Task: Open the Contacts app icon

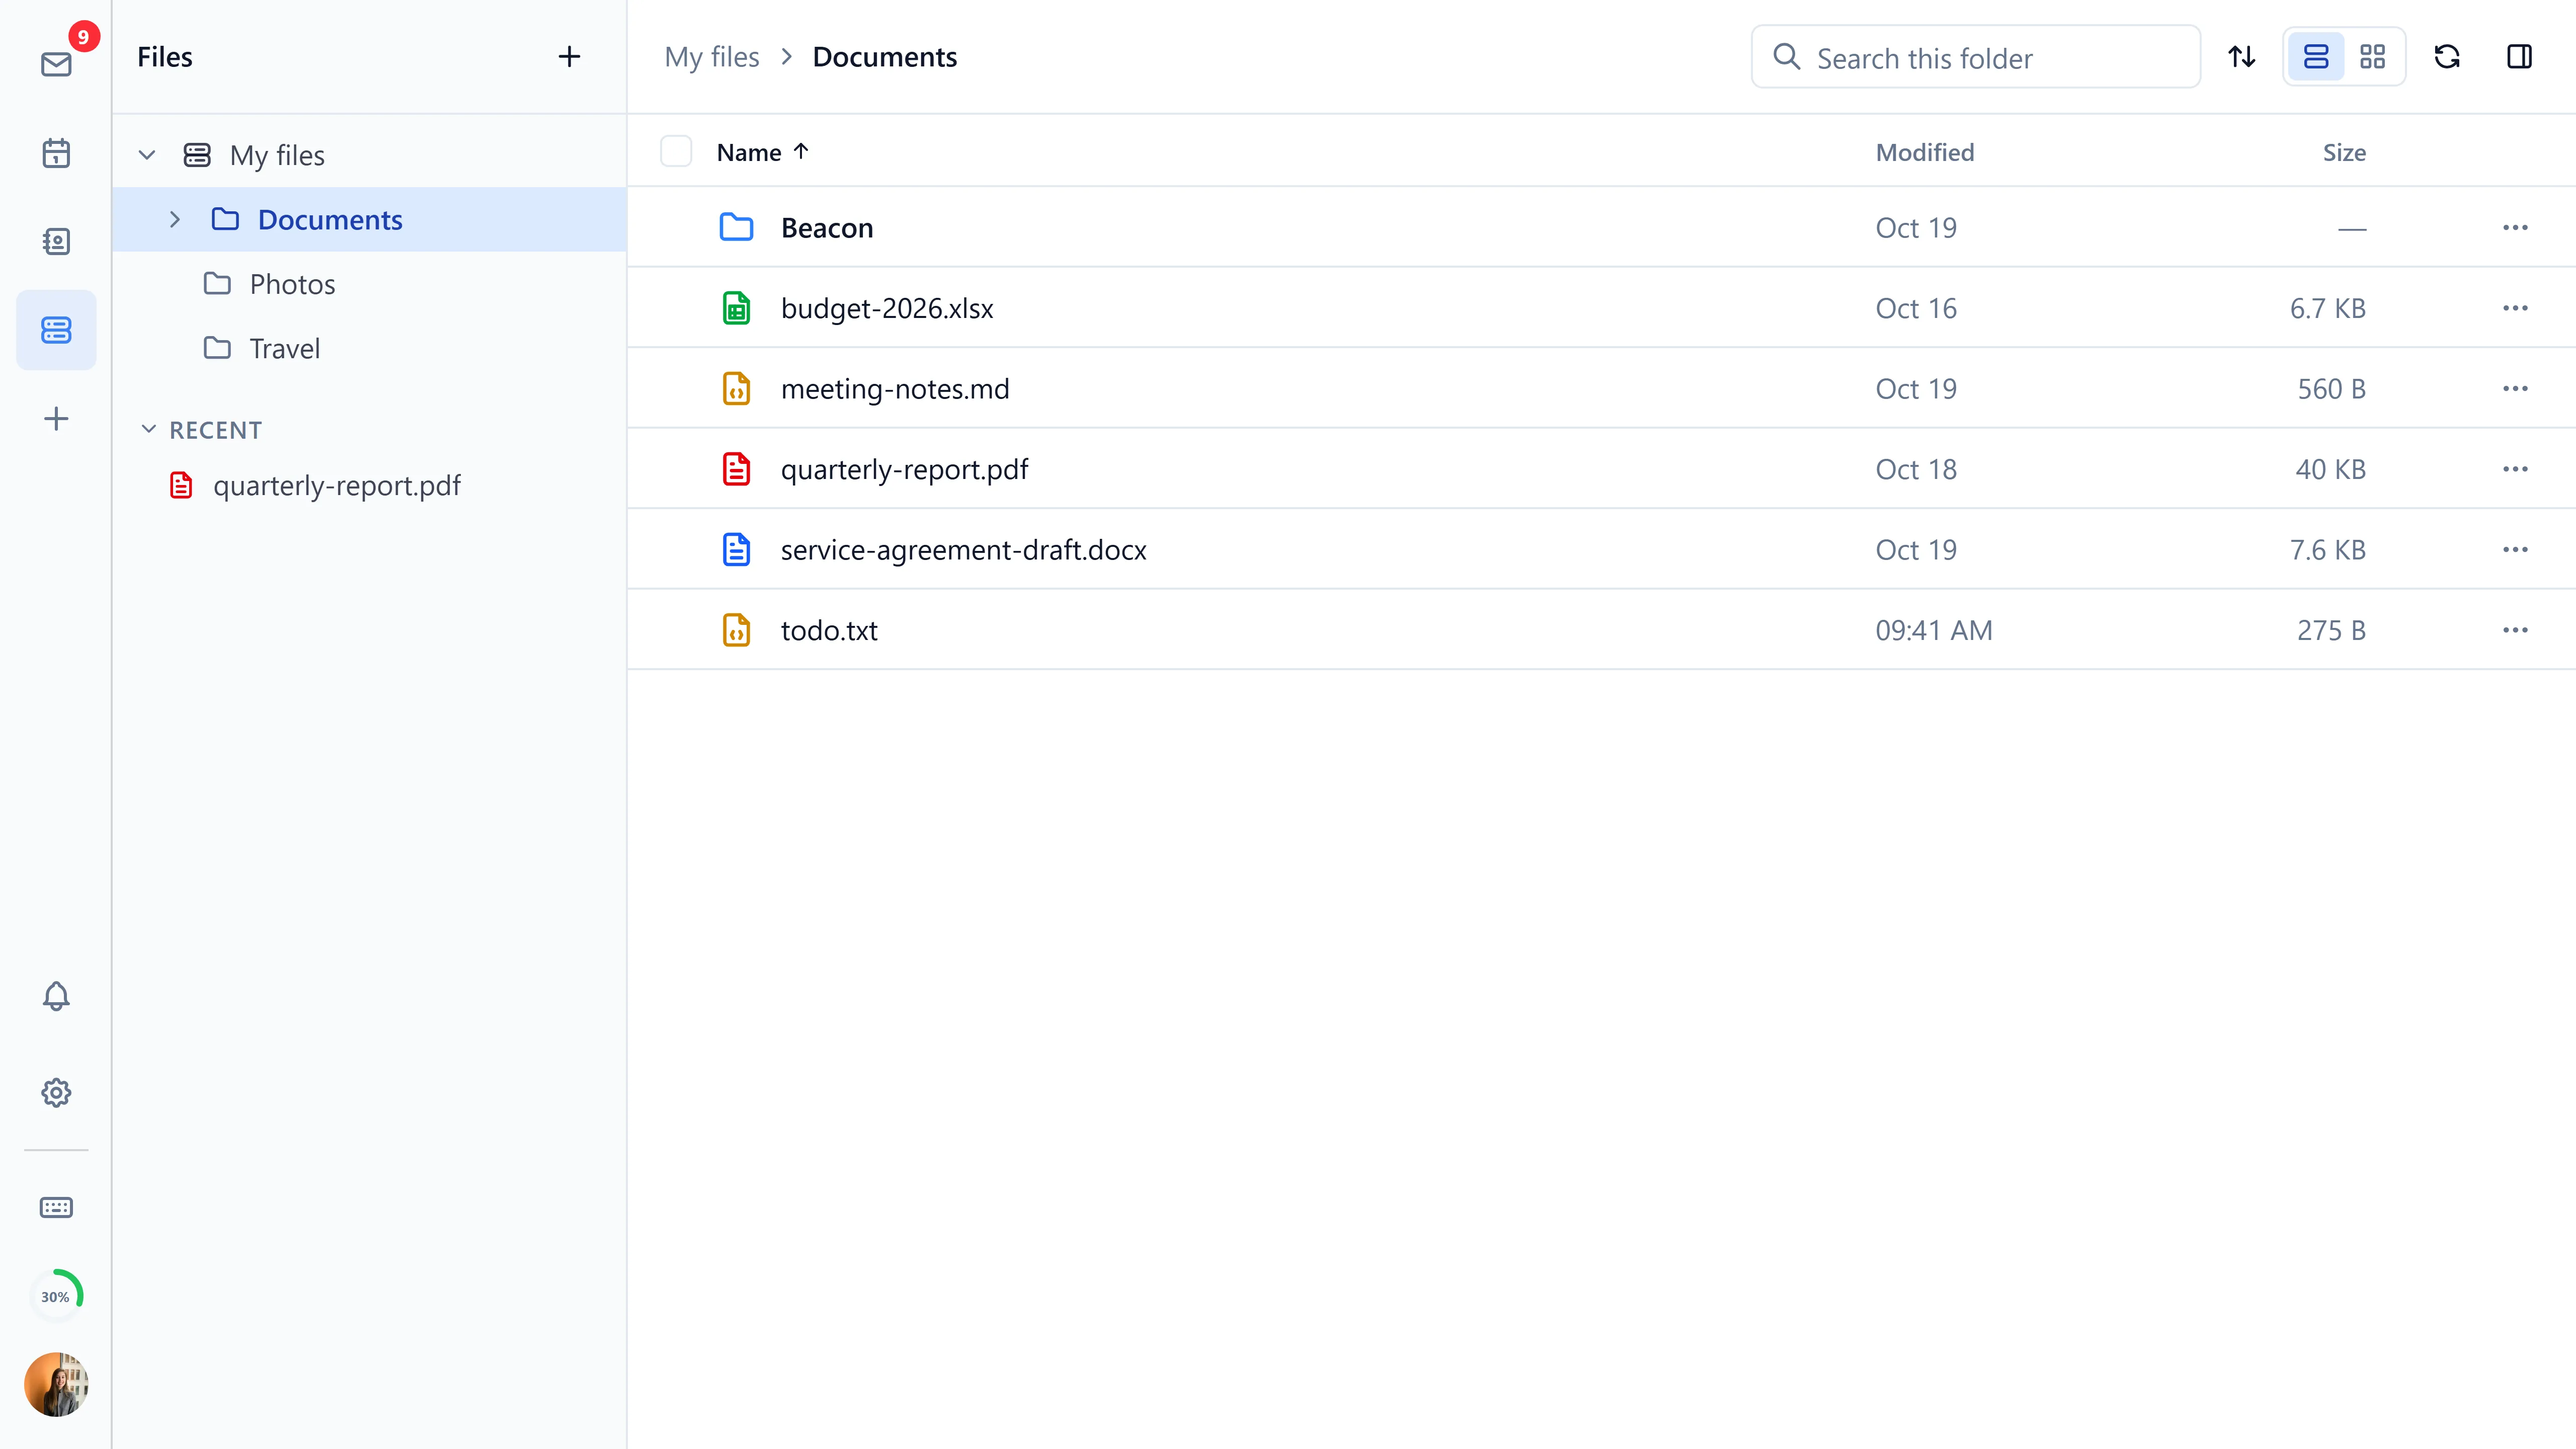Action: pos(56,241)
